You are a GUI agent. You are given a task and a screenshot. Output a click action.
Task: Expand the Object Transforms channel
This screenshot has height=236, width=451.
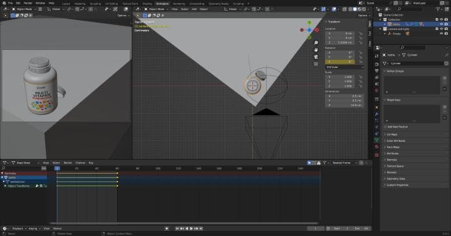click(x=5, y=186)
